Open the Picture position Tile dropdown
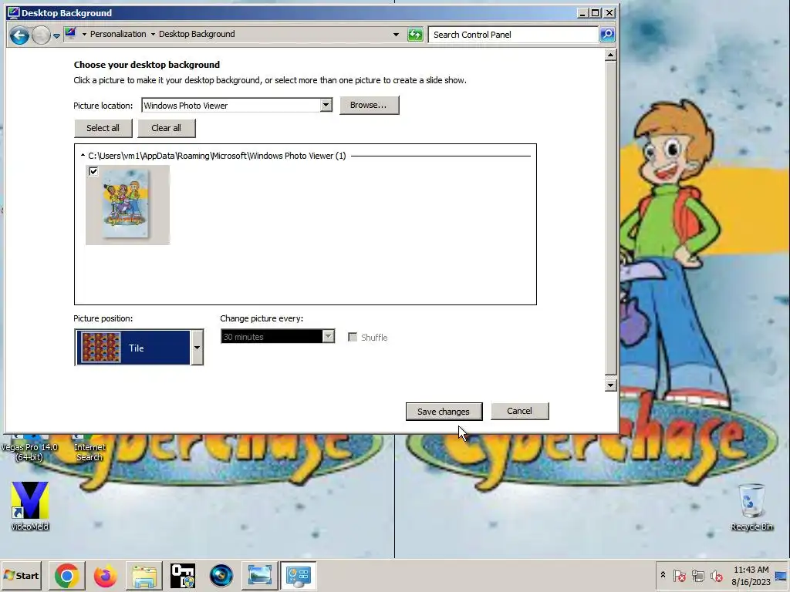Screen dimensions: 790x592 point(139,348)
